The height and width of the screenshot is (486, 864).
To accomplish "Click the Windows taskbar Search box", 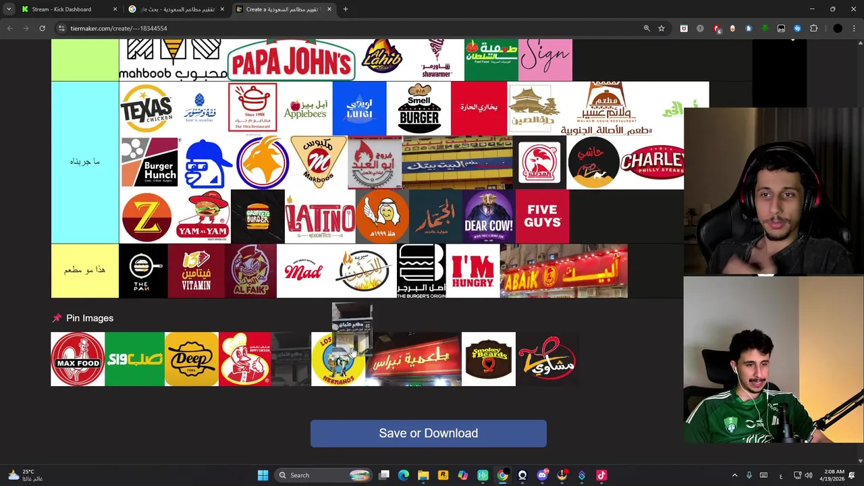I will 324,475.
